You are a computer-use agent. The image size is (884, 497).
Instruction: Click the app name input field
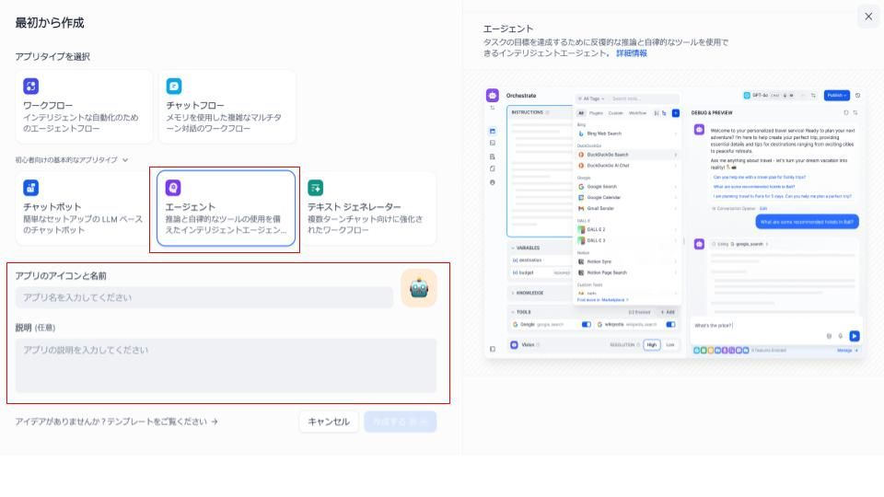tap(204, 297)
